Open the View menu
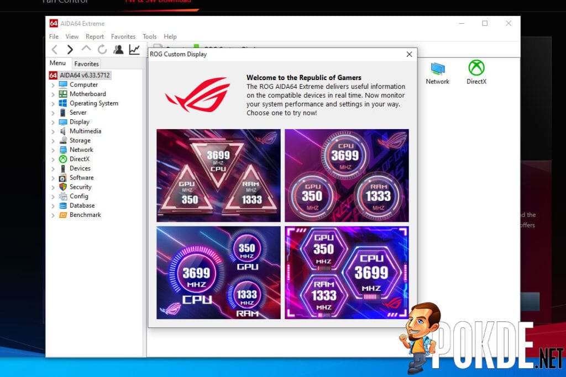The image size is (566, 377). tap(72, 36)
